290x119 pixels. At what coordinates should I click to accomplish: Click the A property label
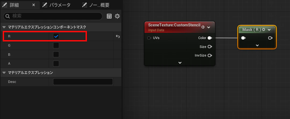click(x=9, y=64)
